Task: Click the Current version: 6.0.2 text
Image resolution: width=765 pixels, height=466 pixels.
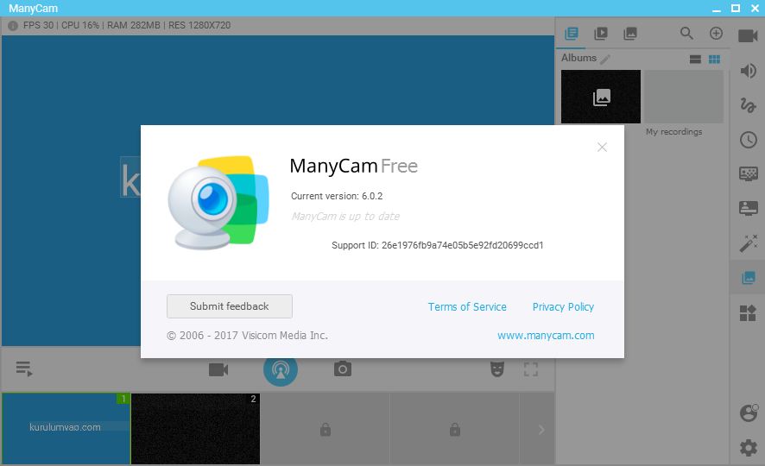Action: click(x=337, y=196)
